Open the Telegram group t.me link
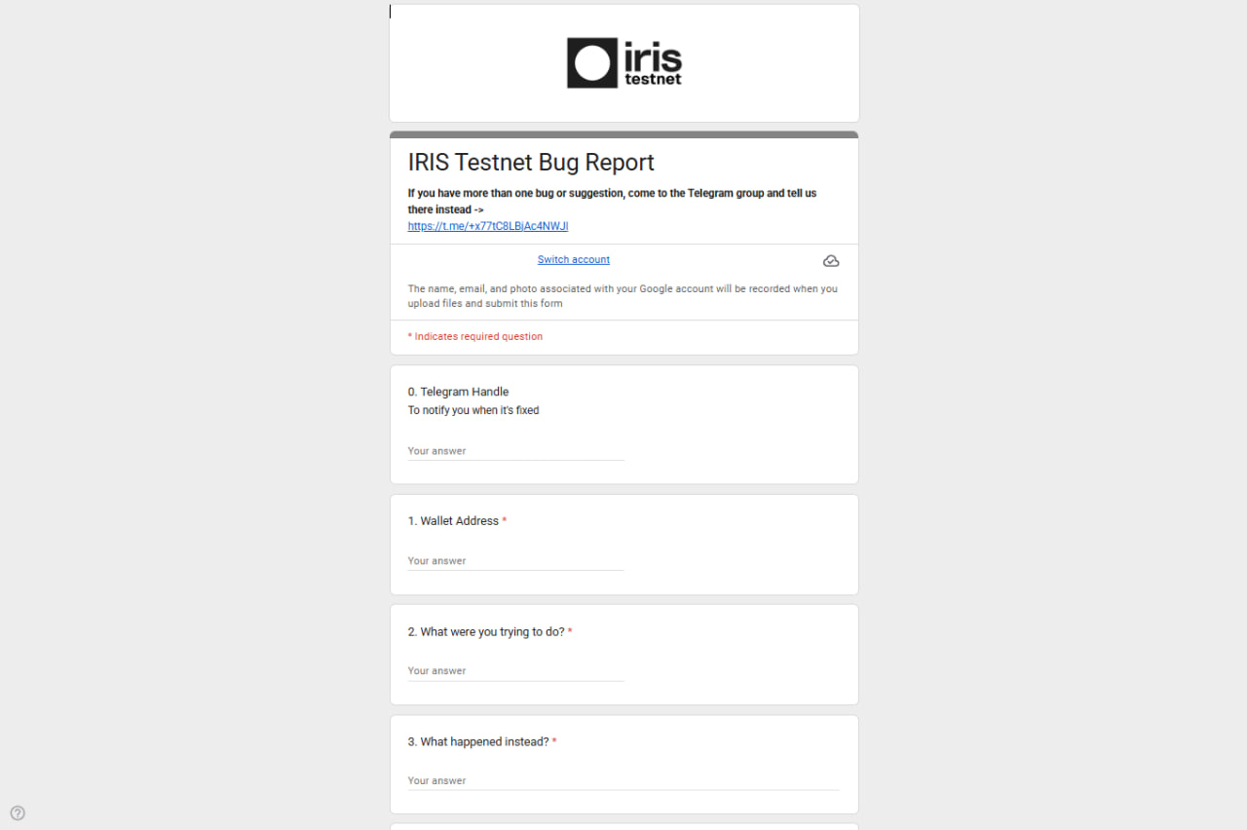 coord(488,226)
